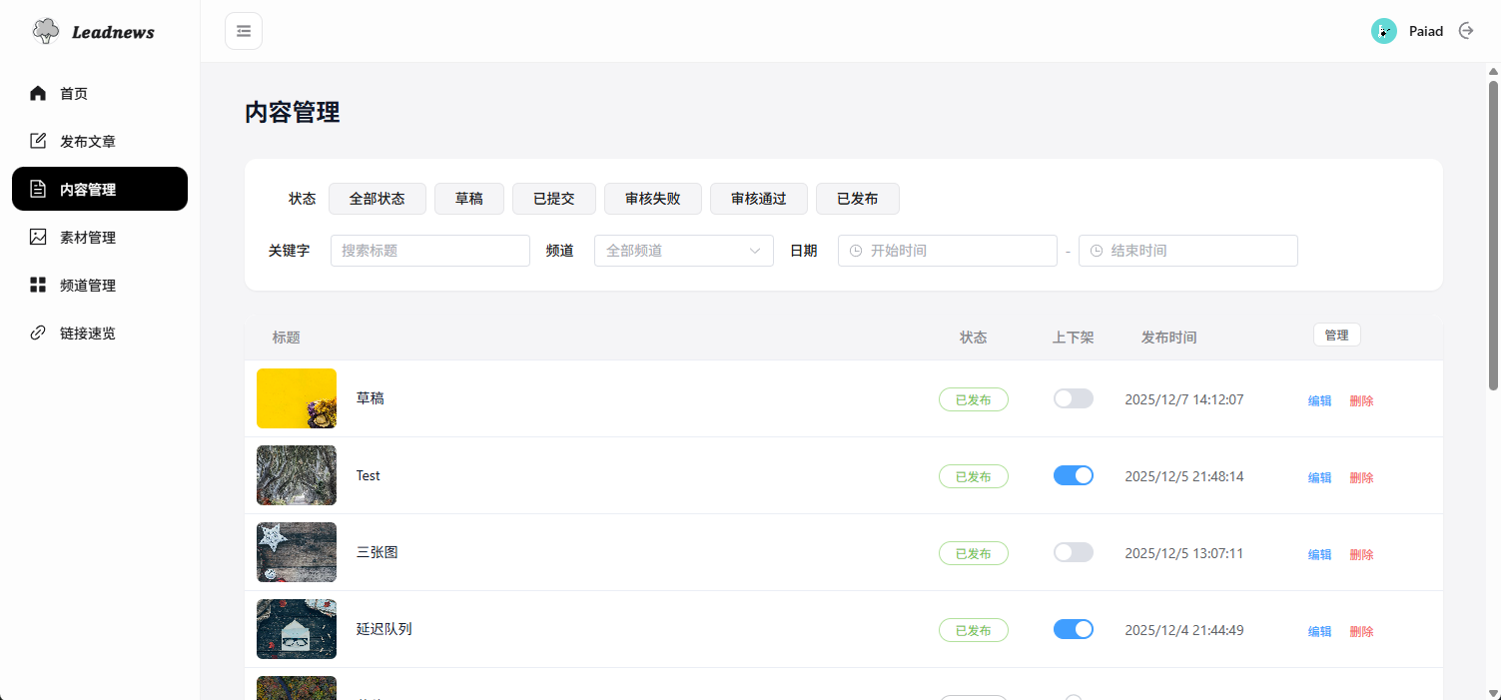Click 删除 for the 草稿 article
Image resolution: width=1501 pixels, height=700 pixels.
point(1362,400)
